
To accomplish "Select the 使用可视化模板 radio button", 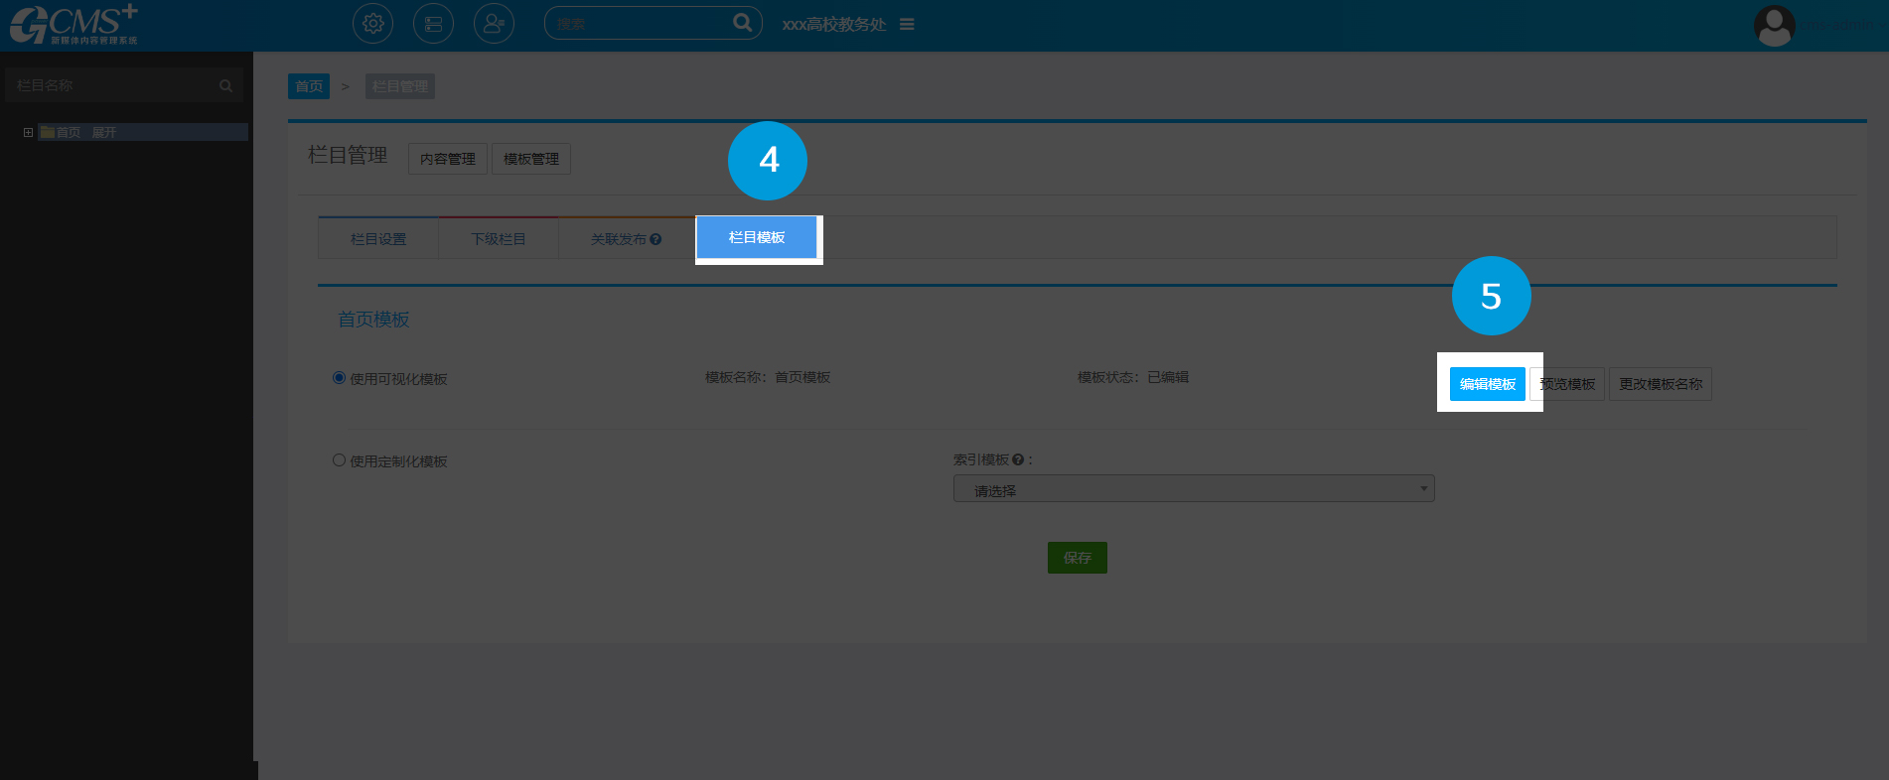I will [339, 378].
